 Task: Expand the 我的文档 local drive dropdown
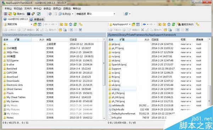(x=32, y=24)
